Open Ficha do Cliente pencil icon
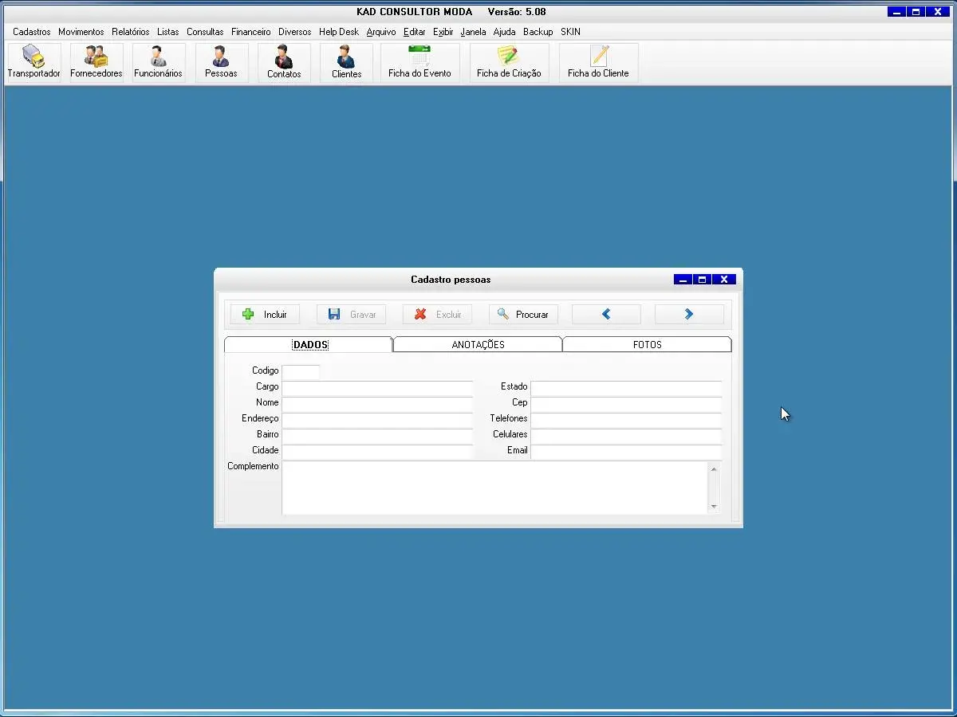Viewport: 957px width, 717px height. (598, 62)
